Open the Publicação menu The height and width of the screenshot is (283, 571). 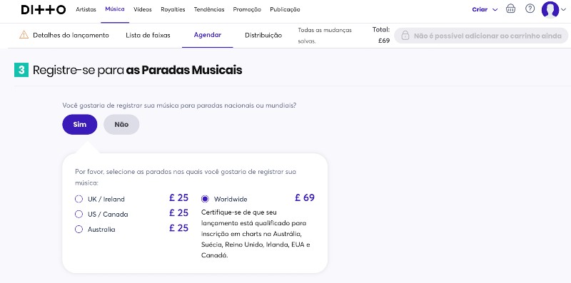click(285, 10)
